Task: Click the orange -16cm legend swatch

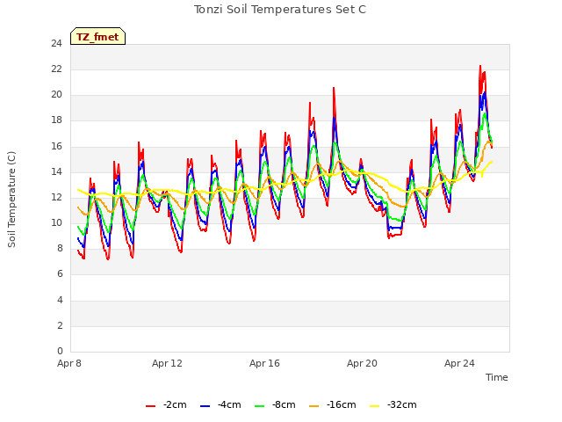Action: pyautogui.click(x=313, y=406)
